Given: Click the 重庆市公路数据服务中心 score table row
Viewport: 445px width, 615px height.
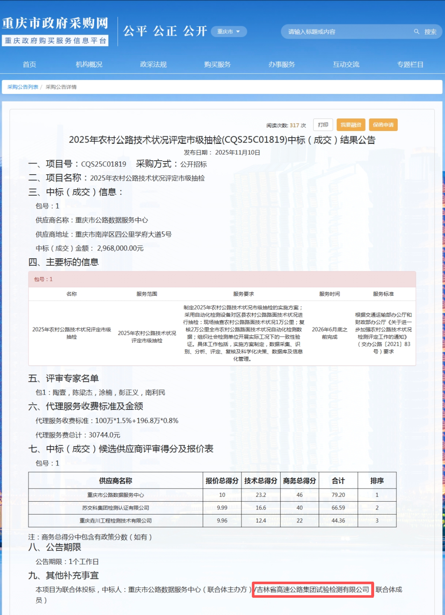Looking at the screenshot, I should click(x=212, y=495).
